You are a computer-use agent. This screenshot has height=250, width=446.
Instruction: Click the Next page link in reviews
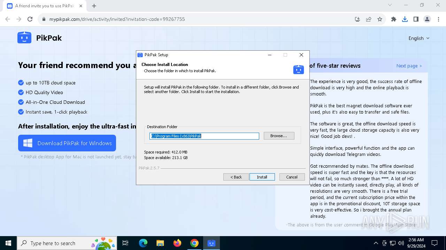(x=409, y=66)
